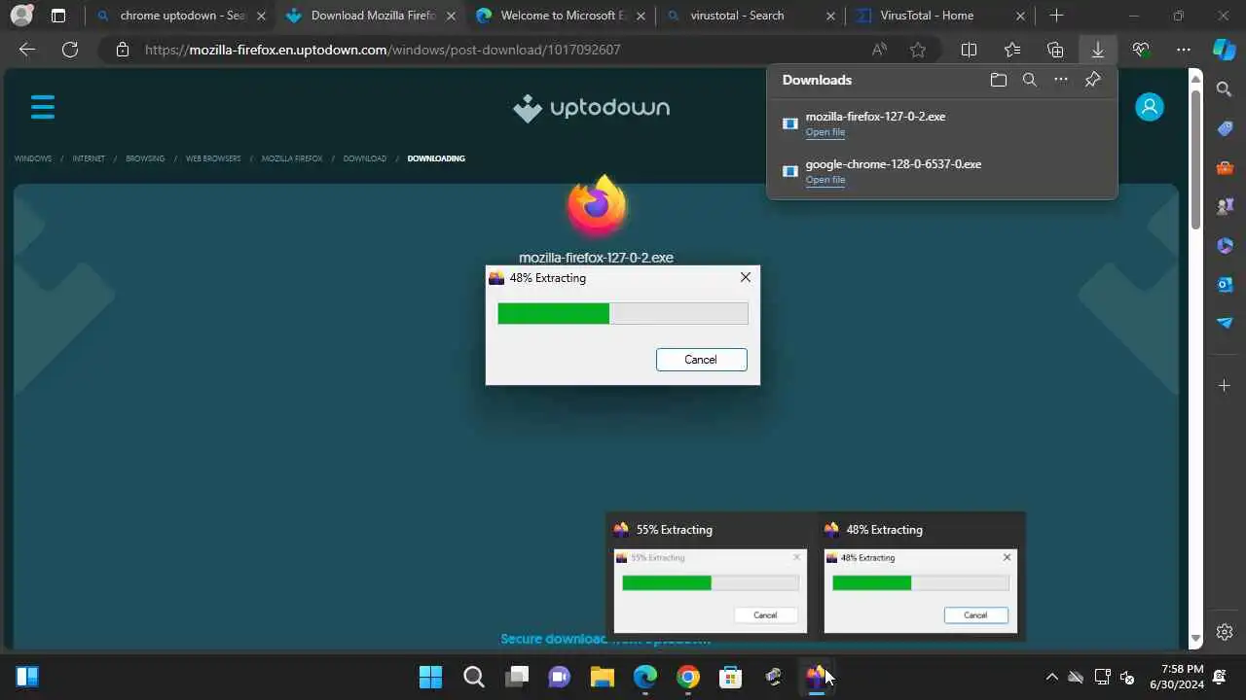The image size is (1246, 700).
Task: Pin the Downloads panel
Action: pos(1092,80)
